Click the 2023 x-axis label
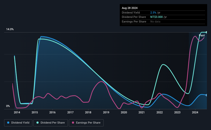Image resolution: width=211 pixels, height=130 pixels. coord(177,112)
